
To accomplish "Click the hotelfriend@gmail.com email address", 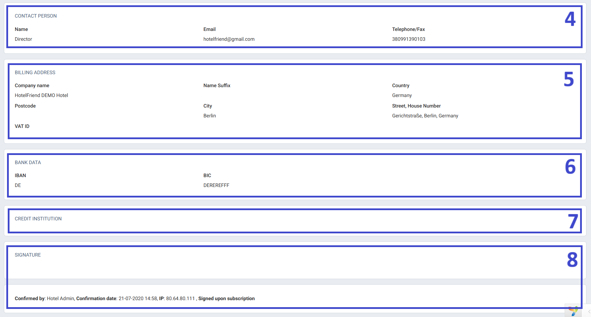I will pyautogui.click(x=229, y=39).
